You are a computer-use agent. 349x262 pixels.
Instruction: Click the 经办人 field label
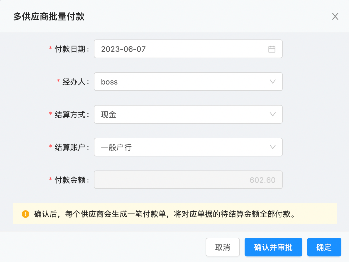75,82
